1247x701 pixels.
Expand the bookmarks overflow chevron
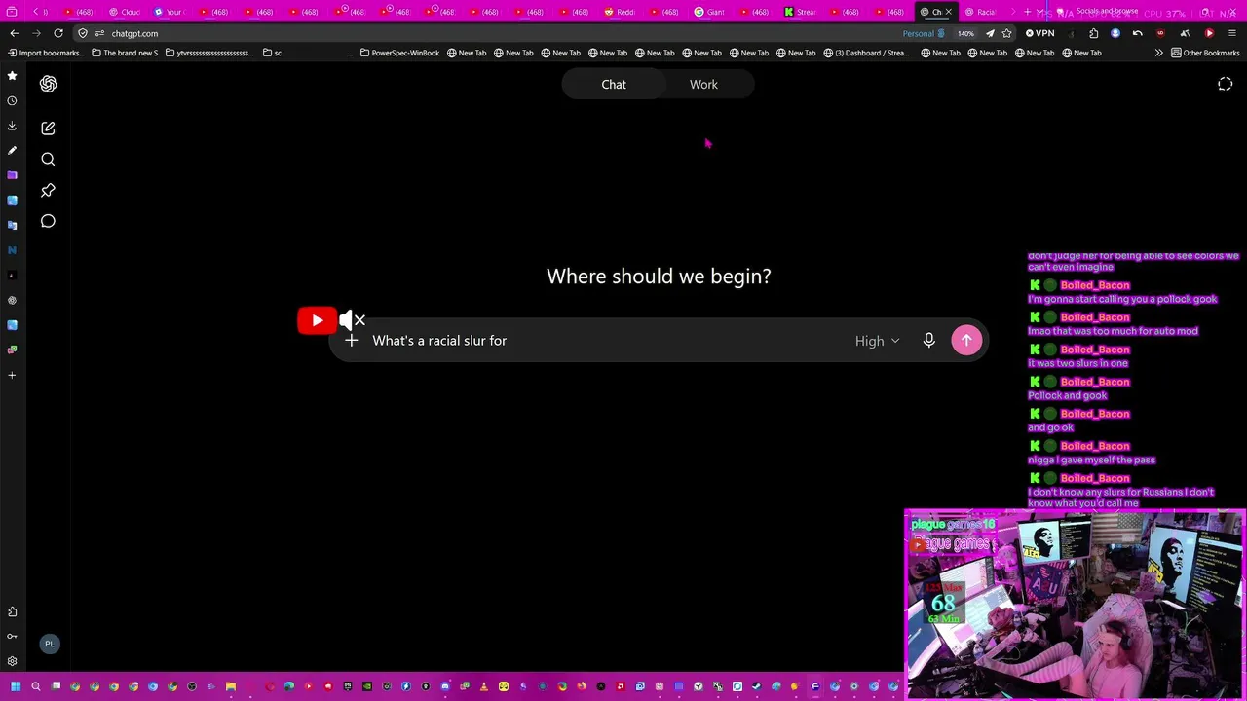coord(1158,53)
